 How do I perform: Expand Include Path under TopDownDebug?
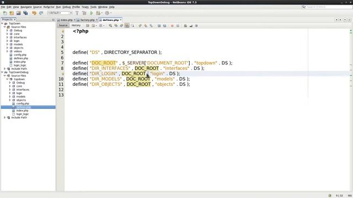click(x=5, y=117)
